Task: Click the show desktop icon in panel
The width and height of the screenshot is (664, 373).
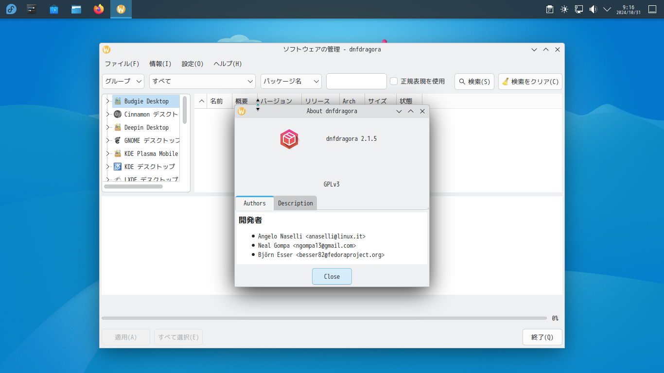Action: coord(652,9)
